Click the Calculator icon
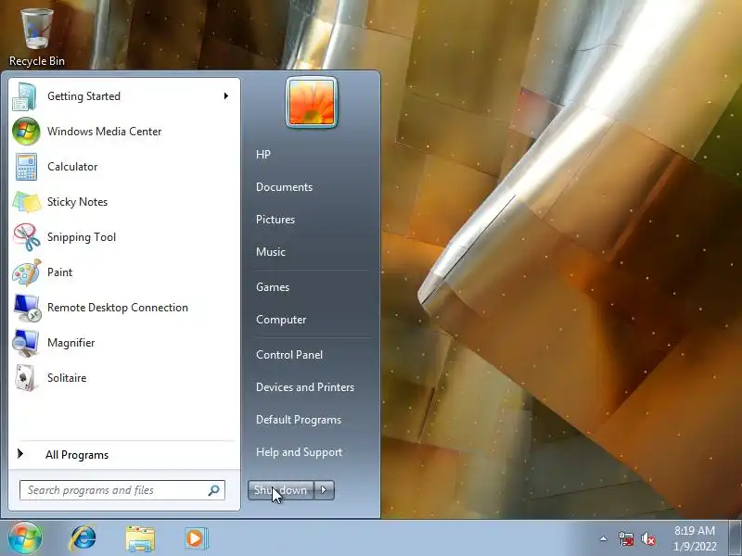 click(x=26, y=167)
